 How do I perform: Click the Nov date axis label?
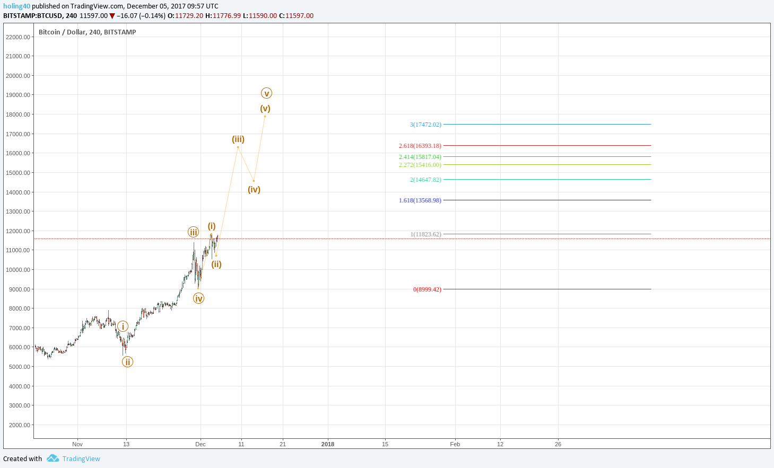pyautogui.click(x=77, y=444)
